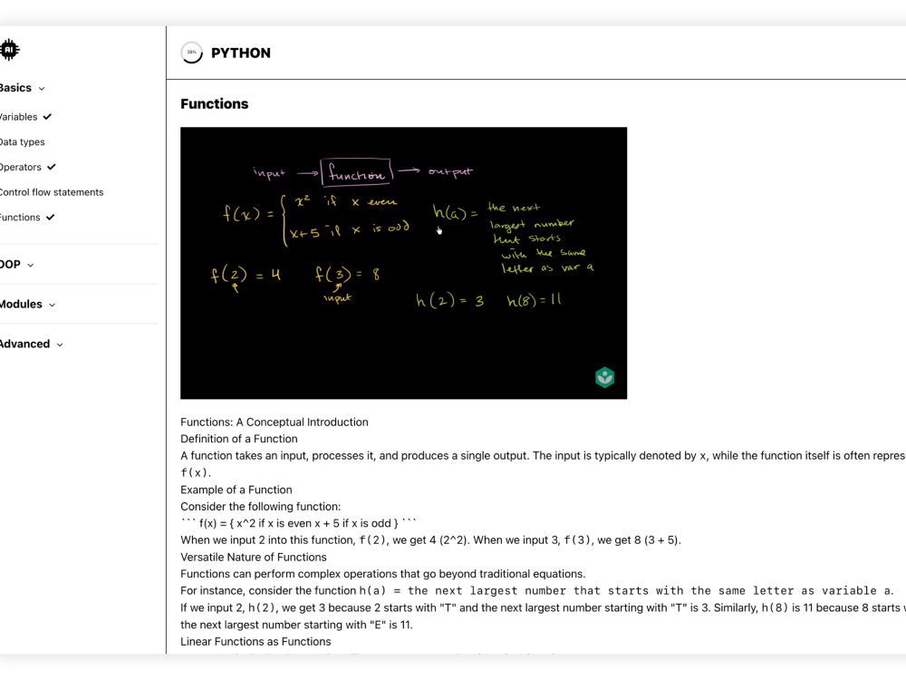The width and height of the screenshot is (906, 680).
Task: Click 'Functions: A Conceptual Introduction' text
Action: 275,423
